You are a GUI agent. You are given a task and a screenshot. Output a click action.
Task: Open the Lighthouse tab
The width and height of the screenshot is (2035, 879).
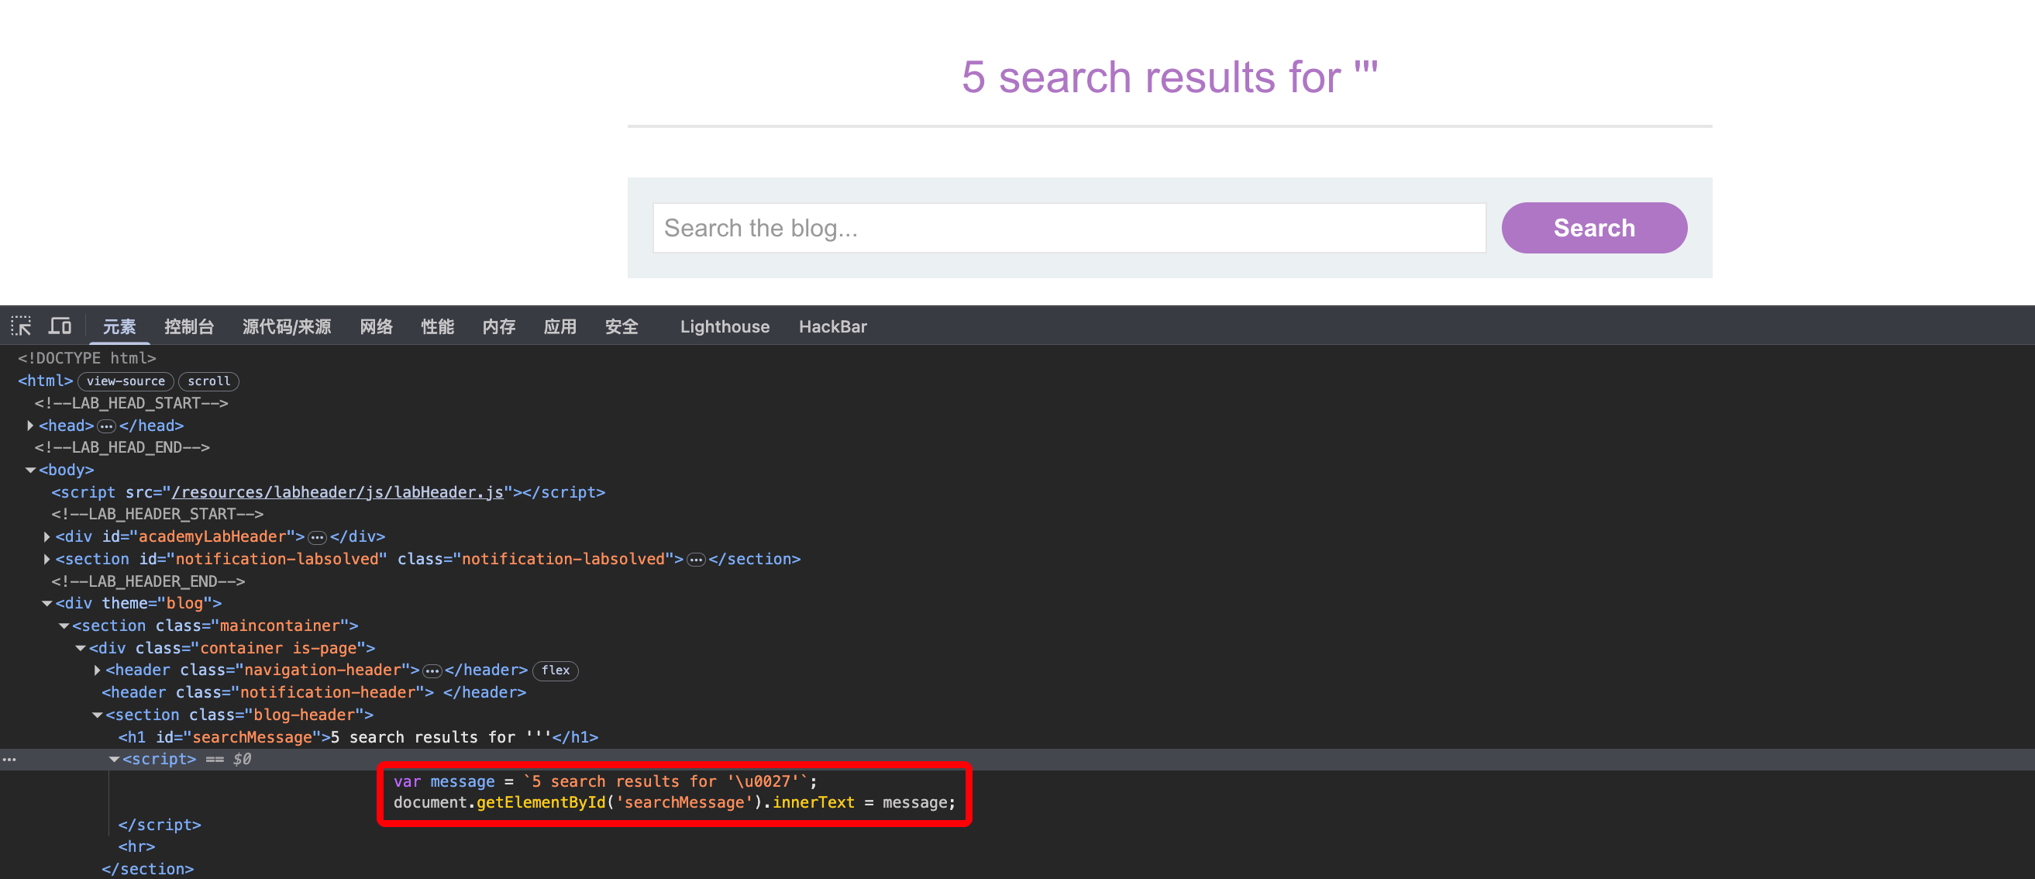[x=724, y=326]
